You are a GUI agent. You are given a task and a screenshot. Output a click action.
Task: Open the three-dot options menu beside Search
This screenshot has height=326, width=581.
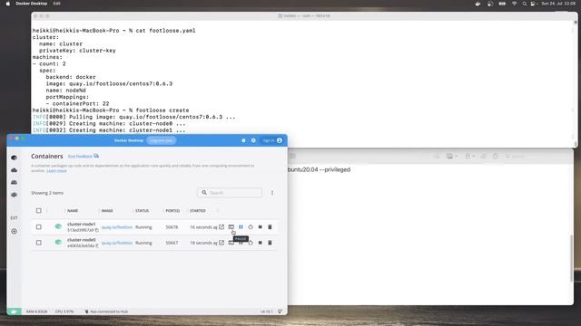[272, 193]
